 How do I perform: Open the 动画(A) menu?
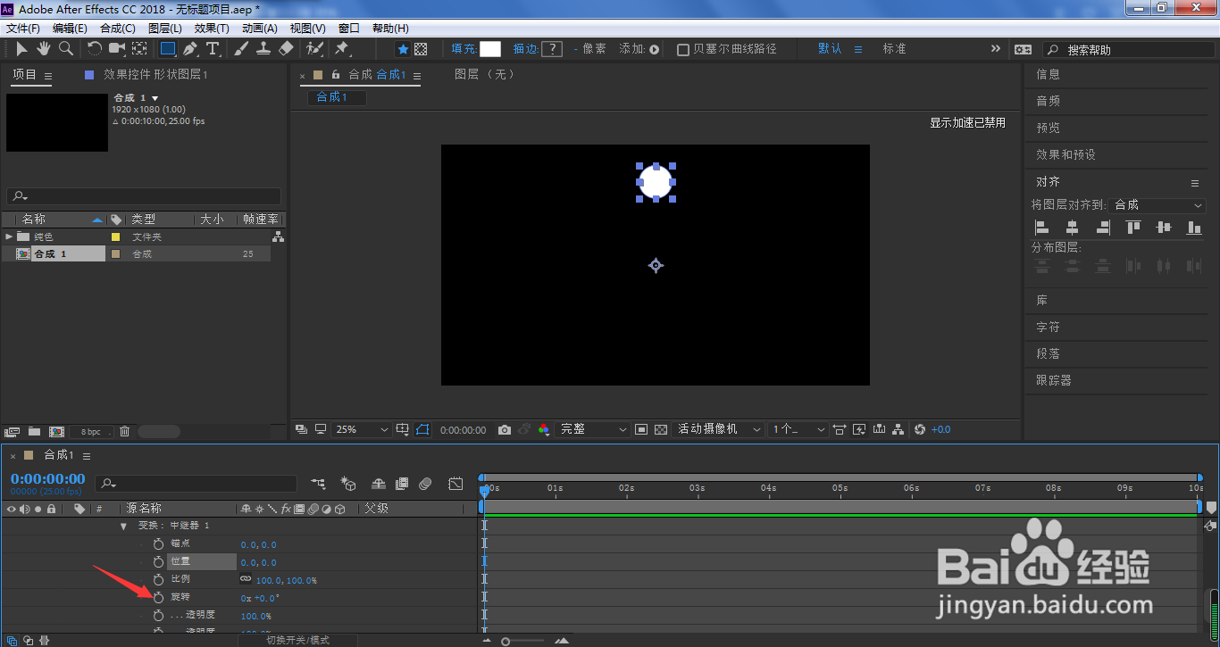tap(259, 29)
